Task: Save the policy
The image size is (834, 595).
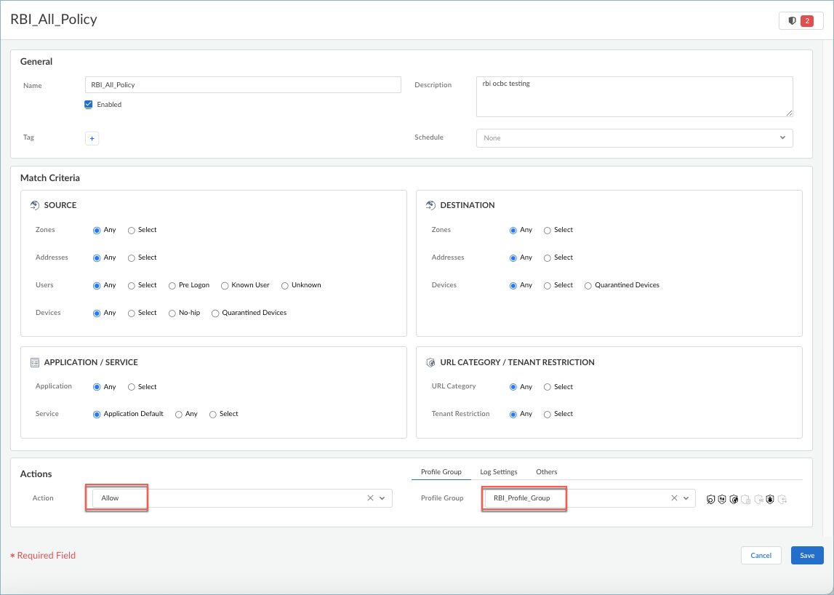Action: click(806, 556)
